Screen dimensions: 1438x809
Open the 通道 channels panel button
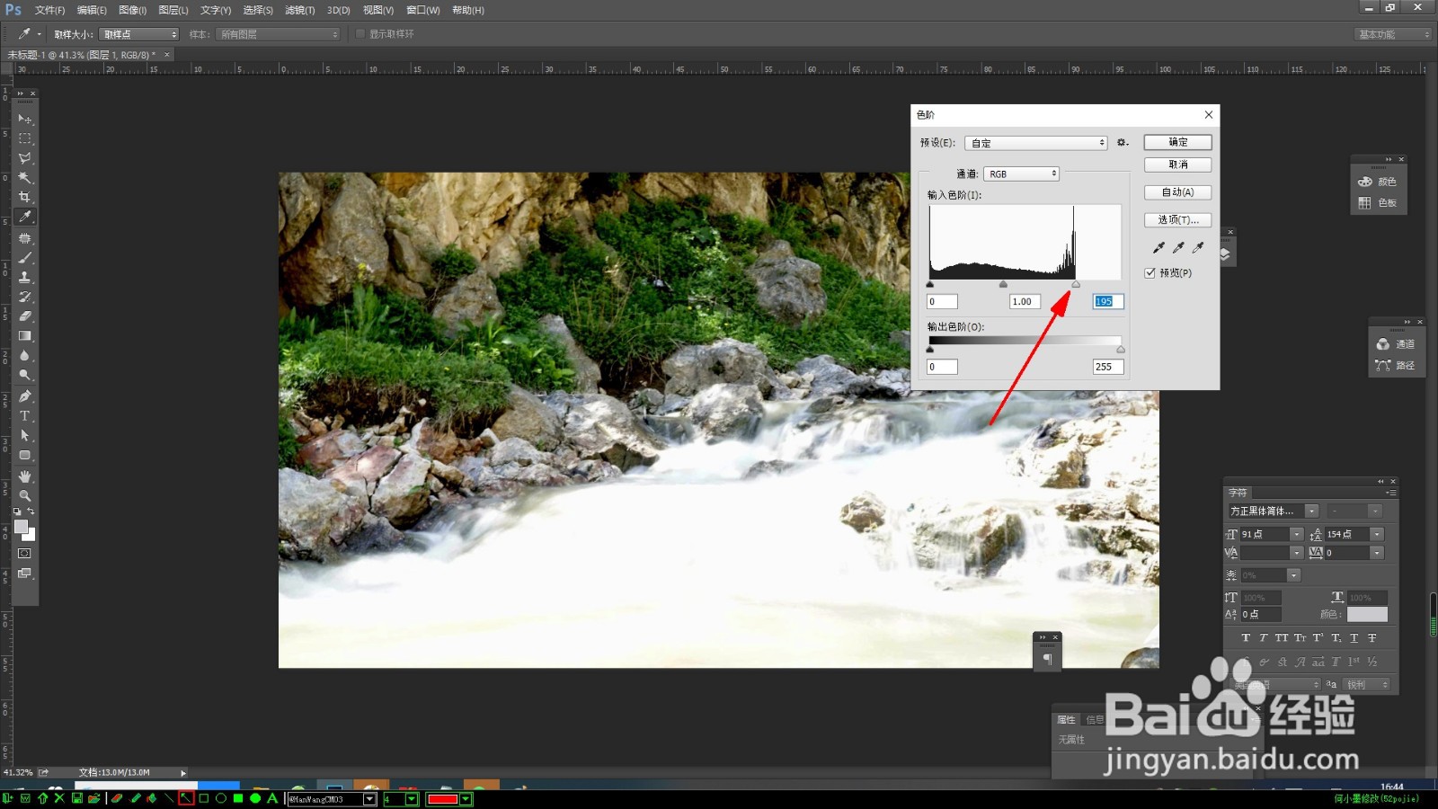[1395, 344]
